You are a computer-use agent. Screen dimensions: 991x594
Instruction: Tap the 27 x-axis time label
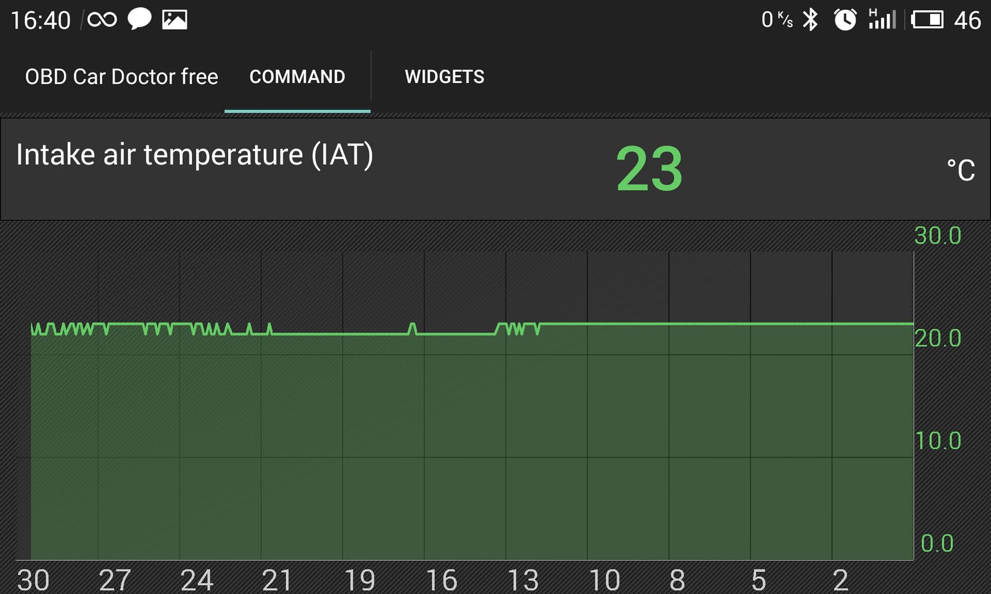pos(115,580)
